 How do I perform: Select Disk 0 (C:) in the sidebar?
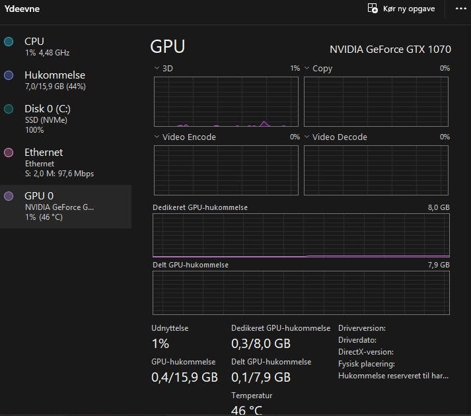pos(65,119)
